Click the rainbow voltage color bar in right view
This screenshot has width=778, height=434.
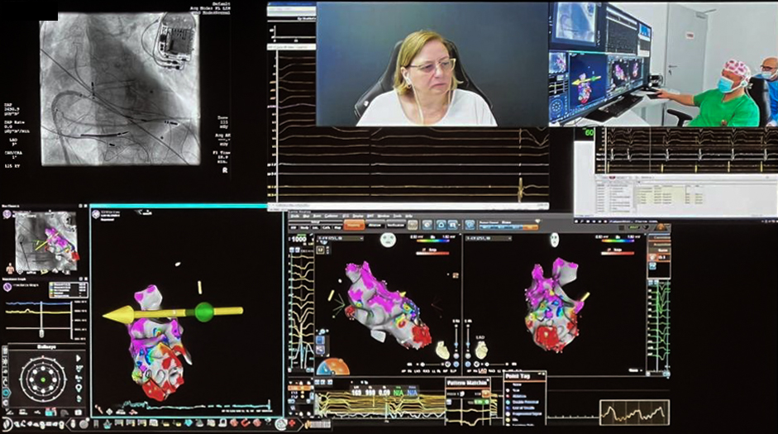618,241
